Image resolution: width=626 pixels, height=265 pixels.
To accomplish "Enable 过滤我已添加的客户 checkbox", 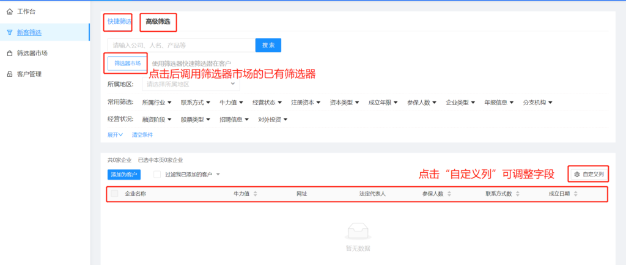I will 157,175.
